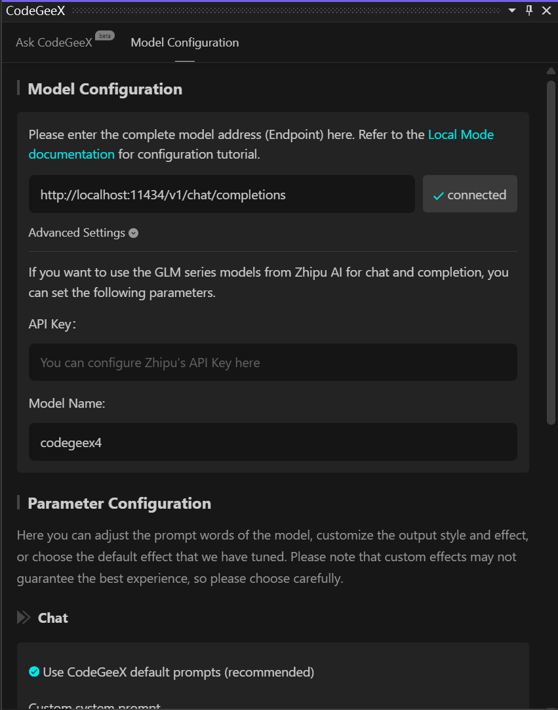
Task: Click the Chat section double-arrow icon
Action: point(24,618)
